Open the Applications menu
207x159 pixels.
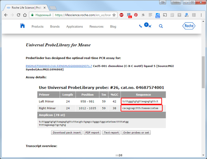pos(75,27)
